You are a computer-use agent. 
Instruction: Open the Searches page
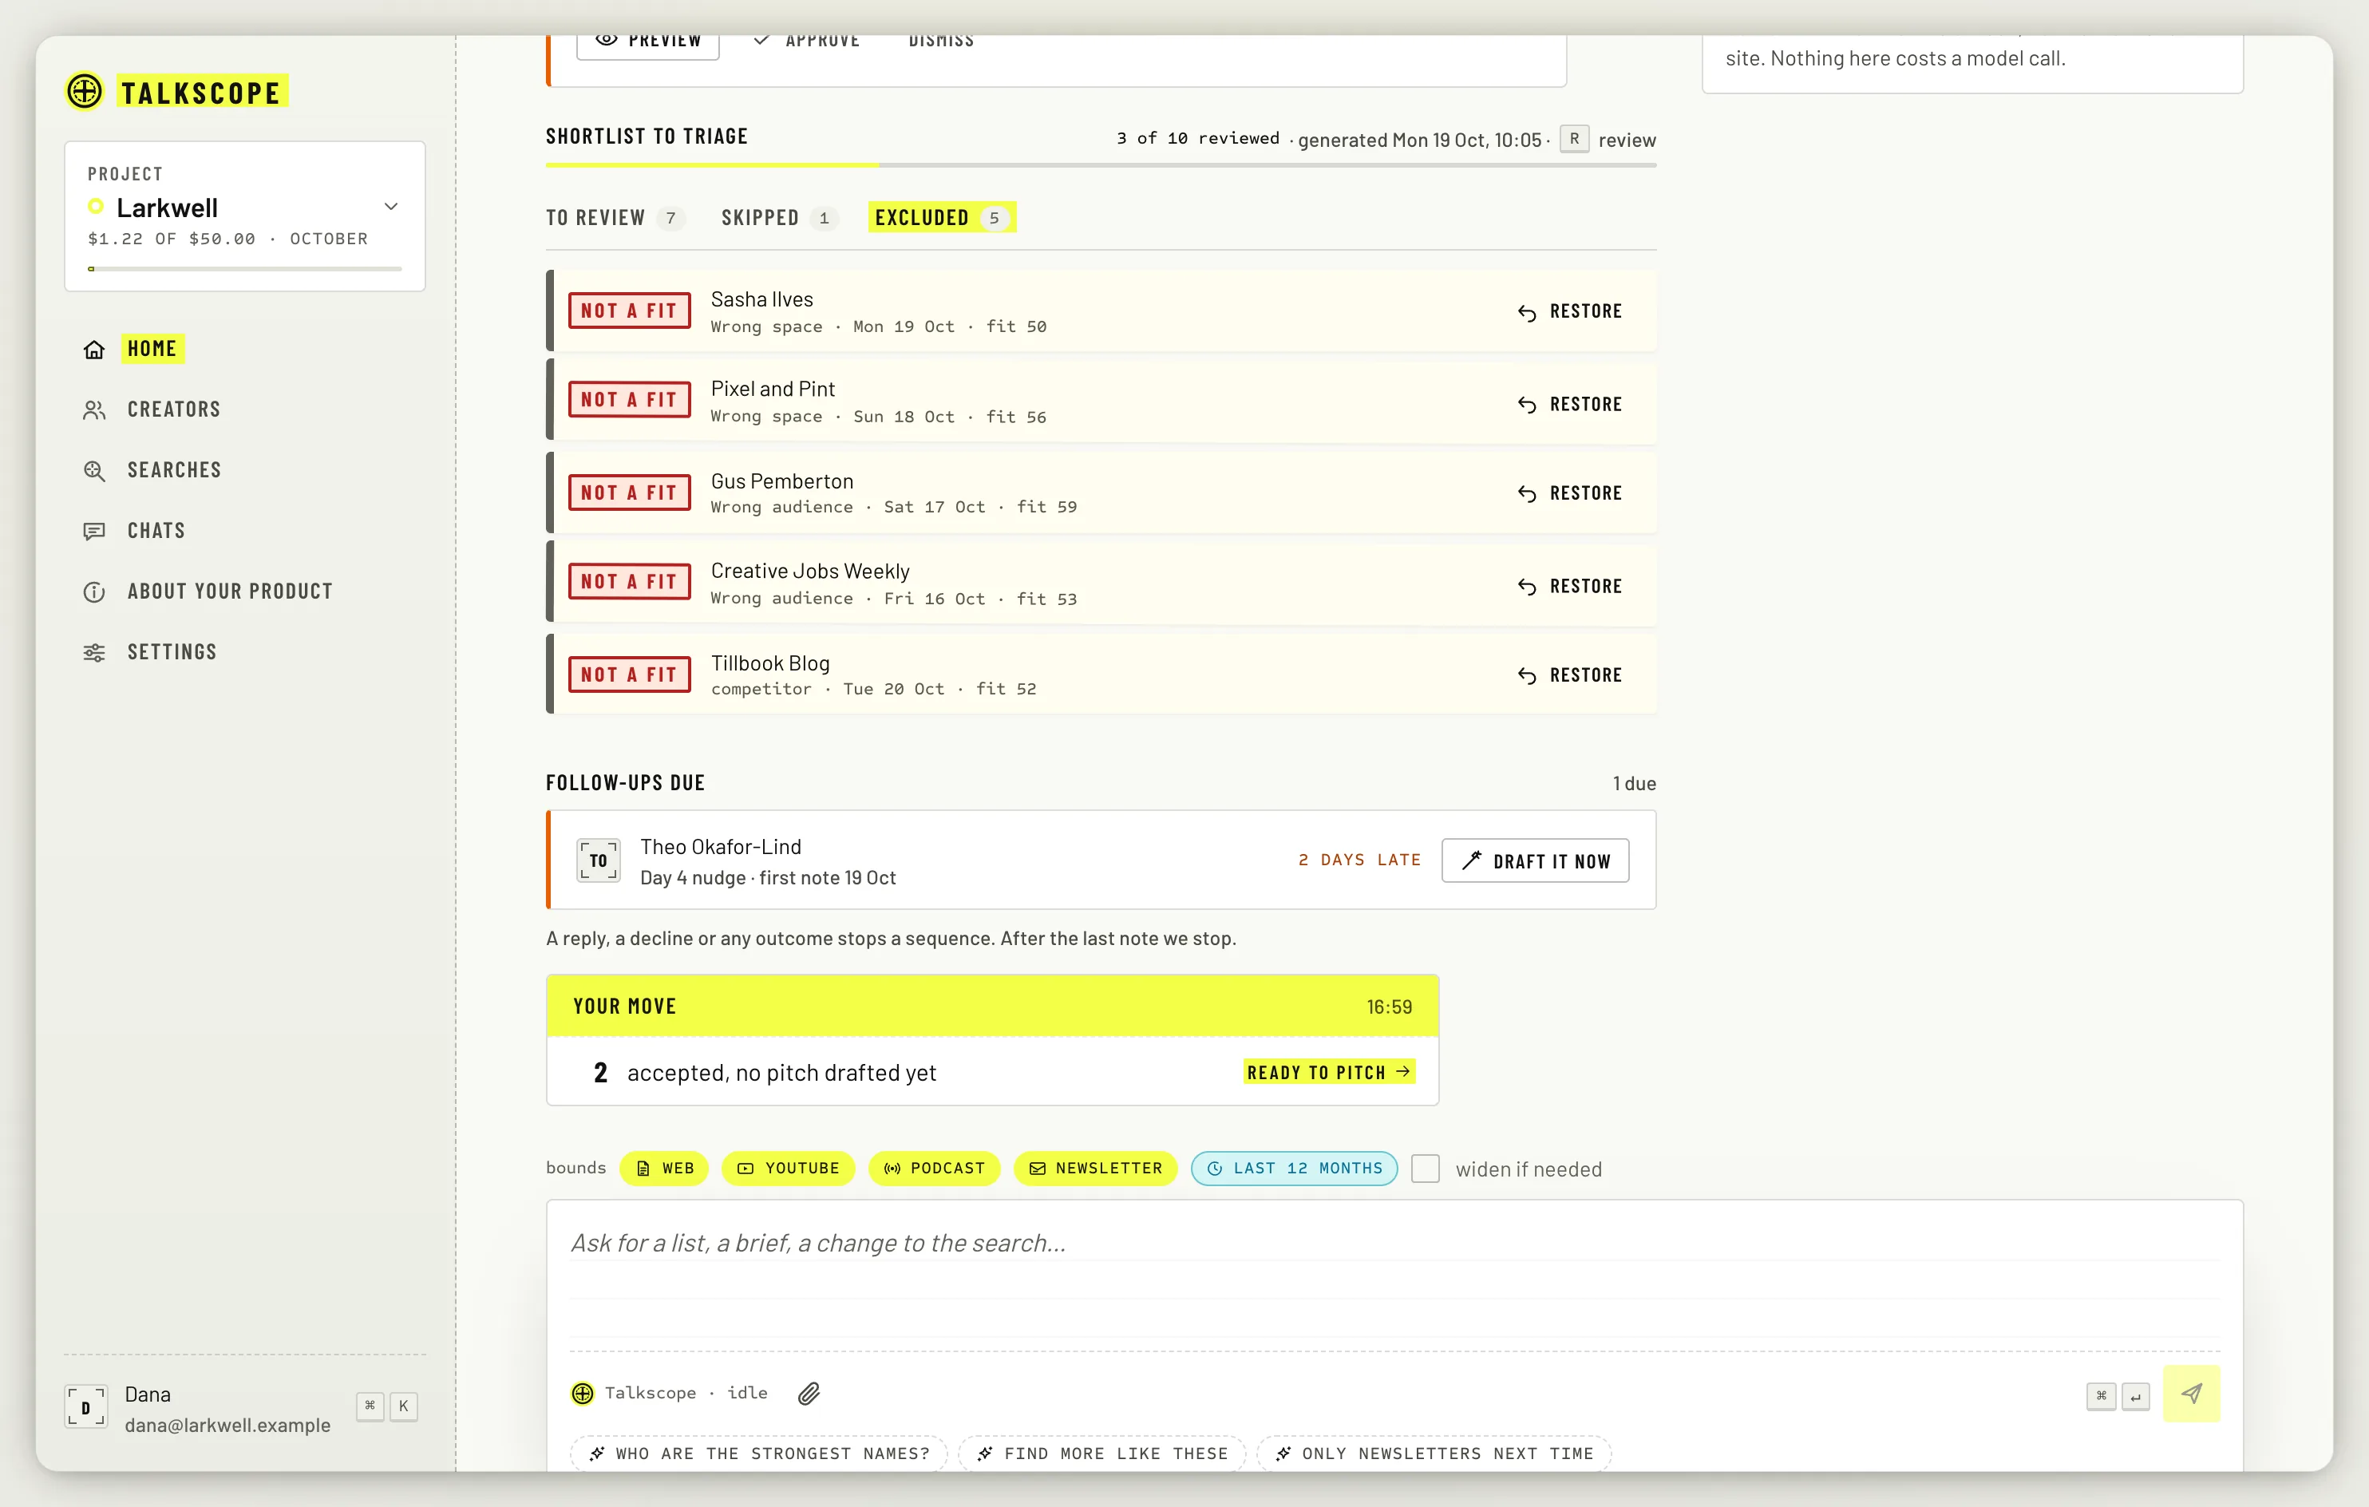(174, 470)
